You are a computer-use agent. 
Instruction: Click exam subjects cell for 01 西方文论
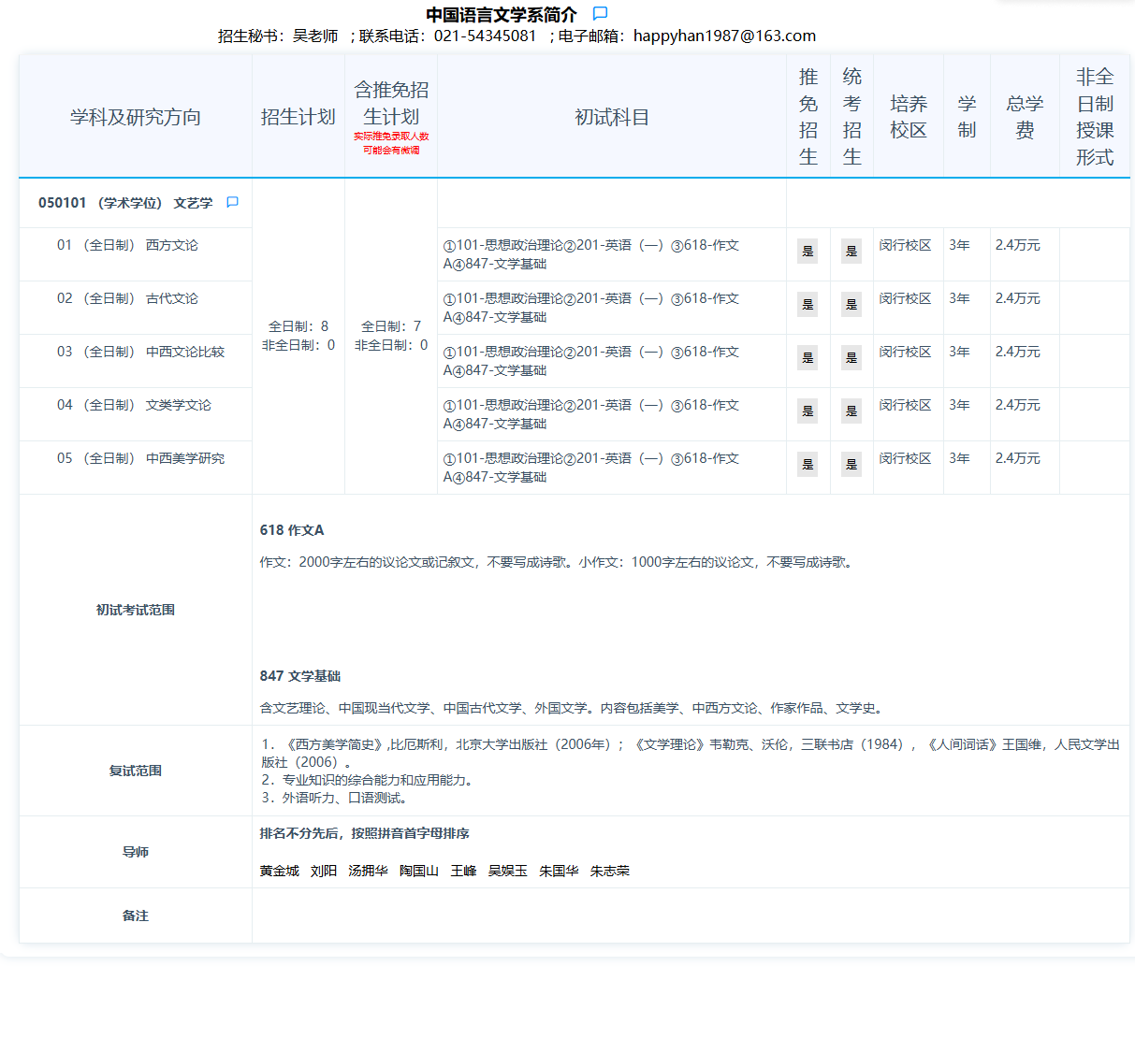pyautogui.click(x=612, y=254)
